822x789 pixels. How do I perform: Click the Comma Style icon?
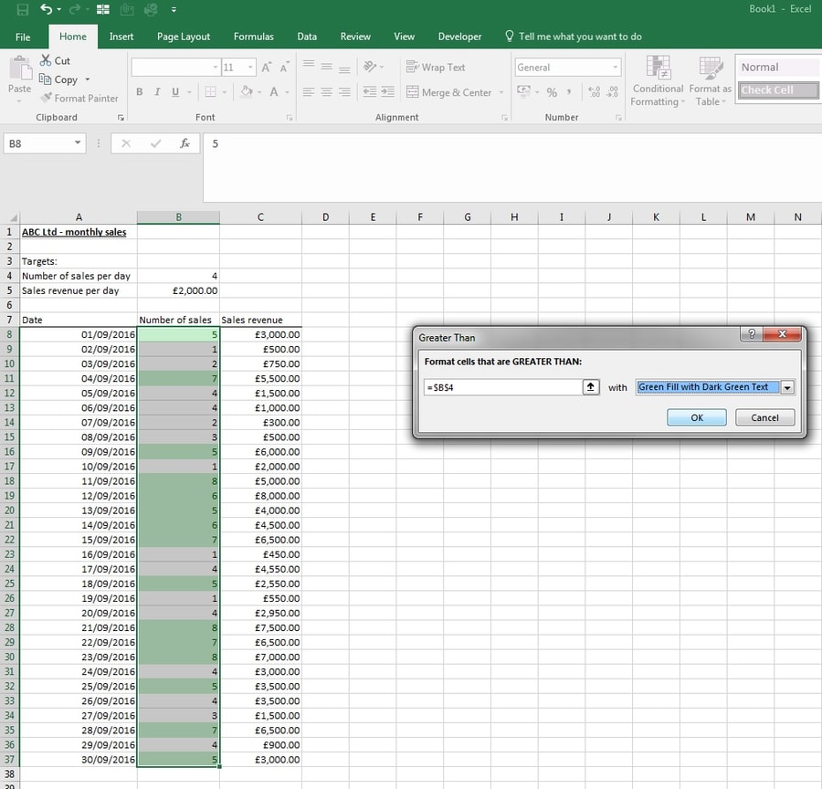(569, 92)
